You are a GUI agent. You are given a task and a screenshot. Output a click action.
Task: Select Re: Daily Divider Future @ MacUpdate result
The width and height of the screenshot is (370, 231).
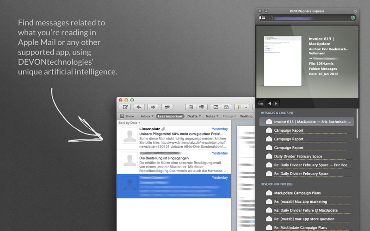pyautogui.click(x=306, y=210)
